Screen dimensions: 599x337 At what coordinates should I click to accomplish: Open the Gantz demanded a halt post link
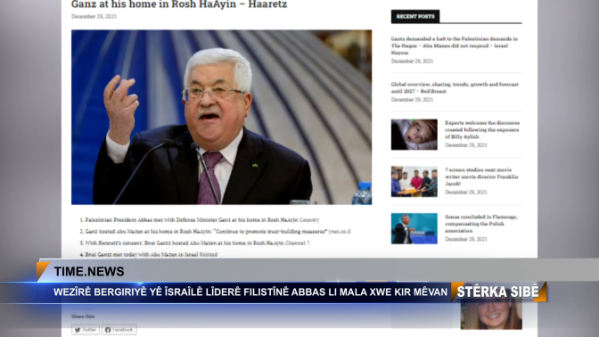click(455, 45)
